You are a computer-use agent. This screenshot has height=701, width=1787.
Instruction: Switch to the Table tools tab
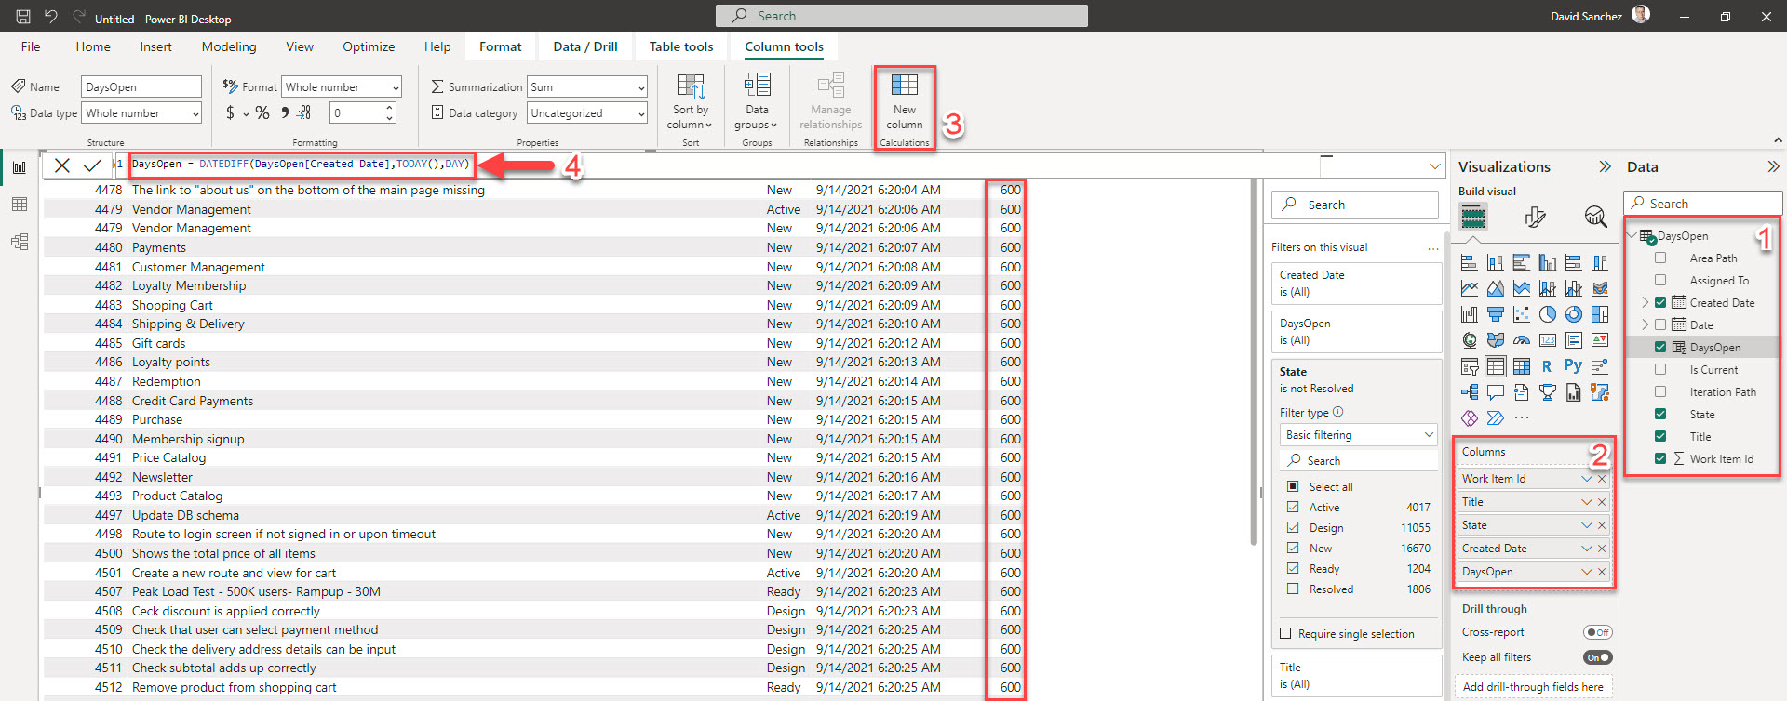pos(680,46)
